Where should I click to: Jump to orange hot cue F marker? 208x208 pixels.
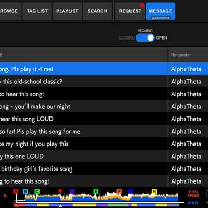click(x=119, y=192)
